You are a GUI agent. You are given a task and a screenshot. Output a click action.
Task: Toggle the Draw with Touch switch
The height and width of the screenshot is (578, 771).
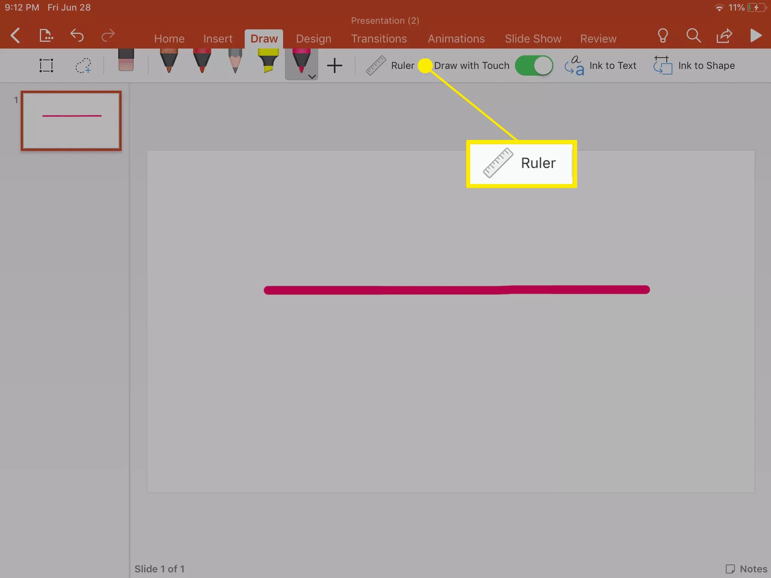point(533,65)
